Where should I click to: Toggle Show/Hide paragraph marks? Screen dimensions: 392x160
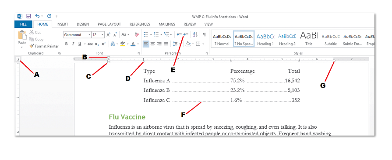coord(205,34)
